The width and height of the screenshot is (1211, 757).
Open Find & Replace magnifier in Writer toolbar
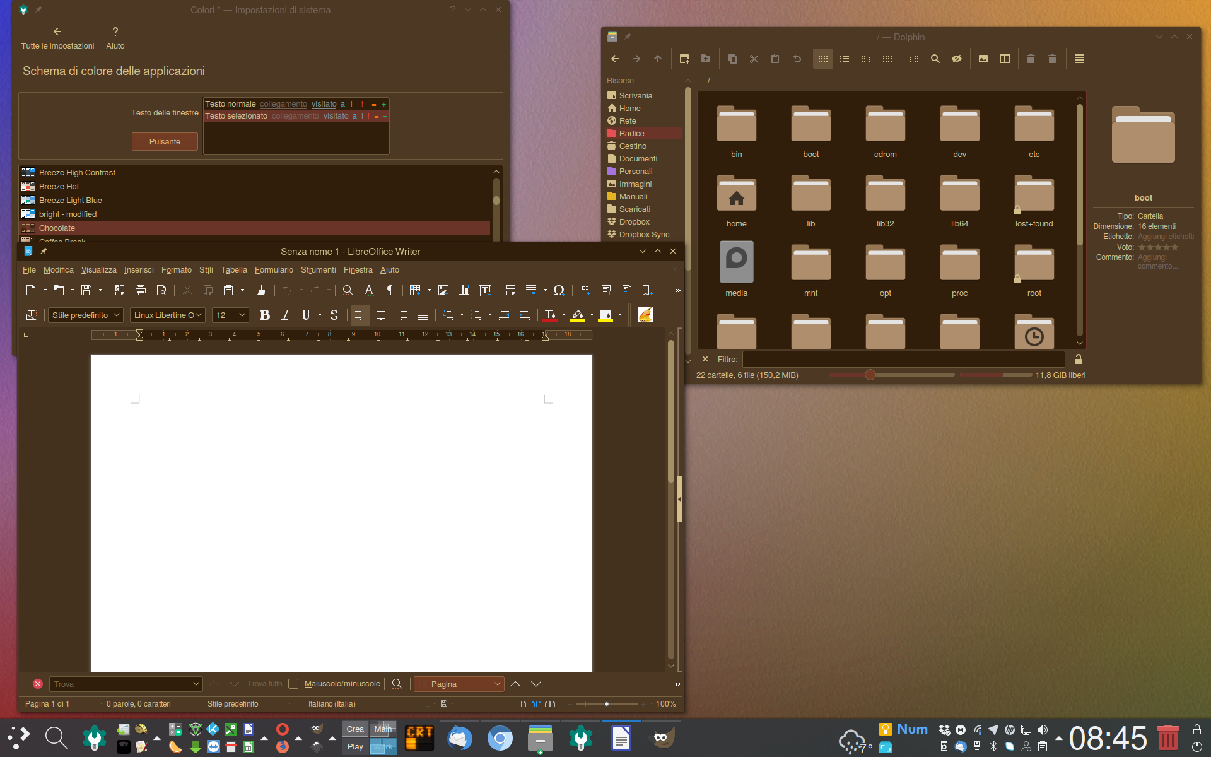348,290
